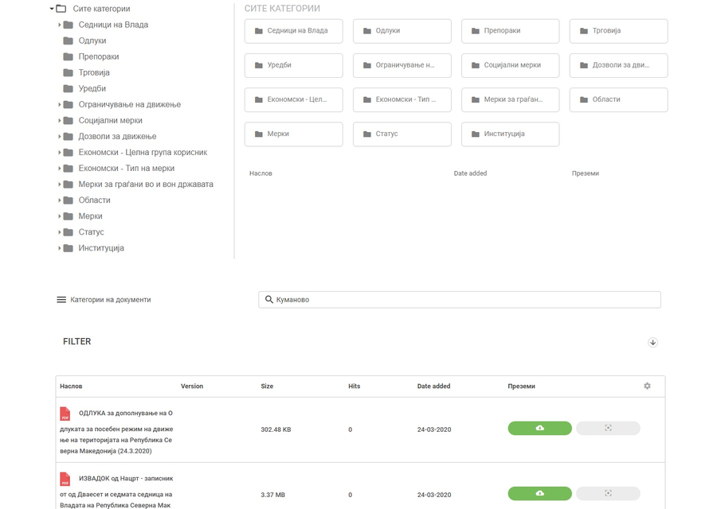Viewport: 717px width, 509px height.
Task: Expand Социјални мерки tree arrow
Action: (x=60, y=121)
